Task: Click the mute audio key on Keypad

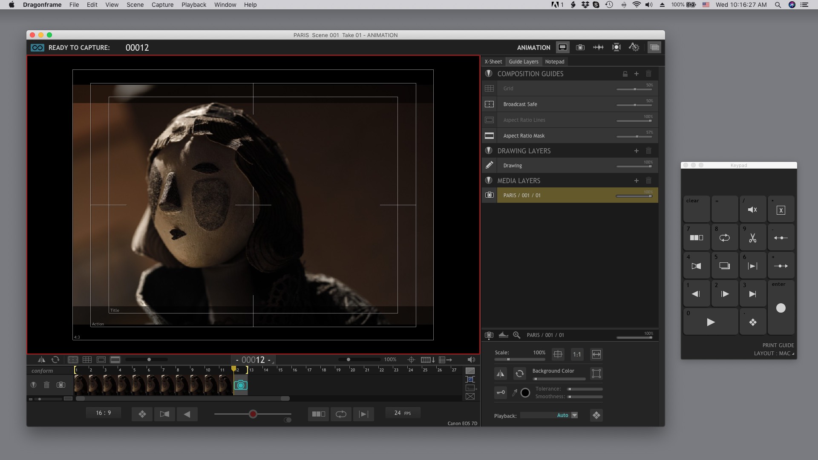Action: pos(753,209)
